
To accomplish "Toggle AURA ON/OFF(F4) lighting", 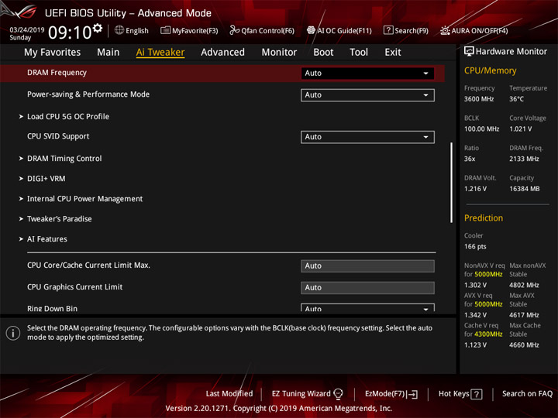I will [x=474, y=30].
